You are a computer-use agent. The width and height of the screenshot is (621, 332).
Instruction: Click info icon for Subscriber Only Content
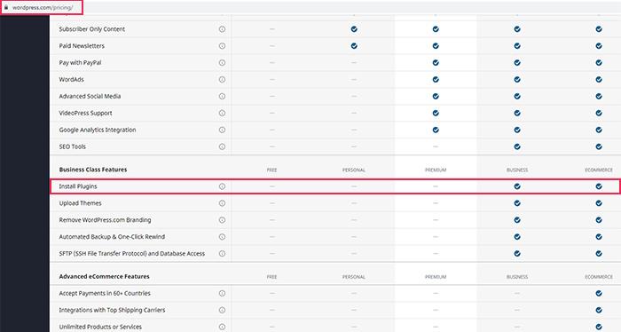(x=222, y=29)
